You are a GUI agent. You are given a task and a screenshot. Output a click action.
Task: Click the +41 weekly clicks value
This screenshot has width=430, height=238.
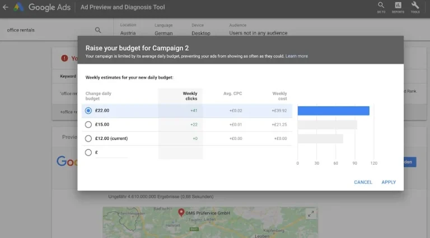(x=194, y=110)
